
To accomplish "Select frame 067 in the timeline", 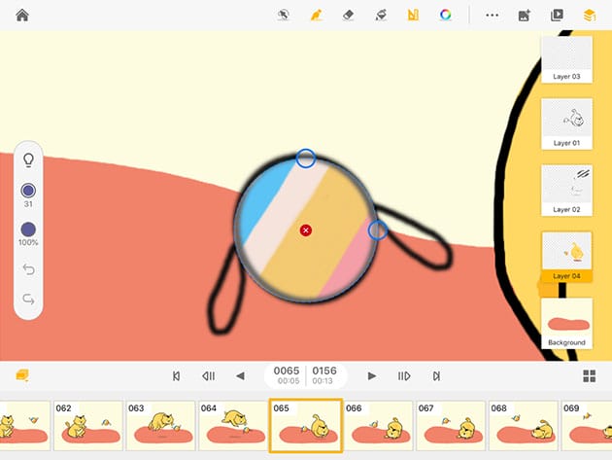I will click(x=451, y=426).
